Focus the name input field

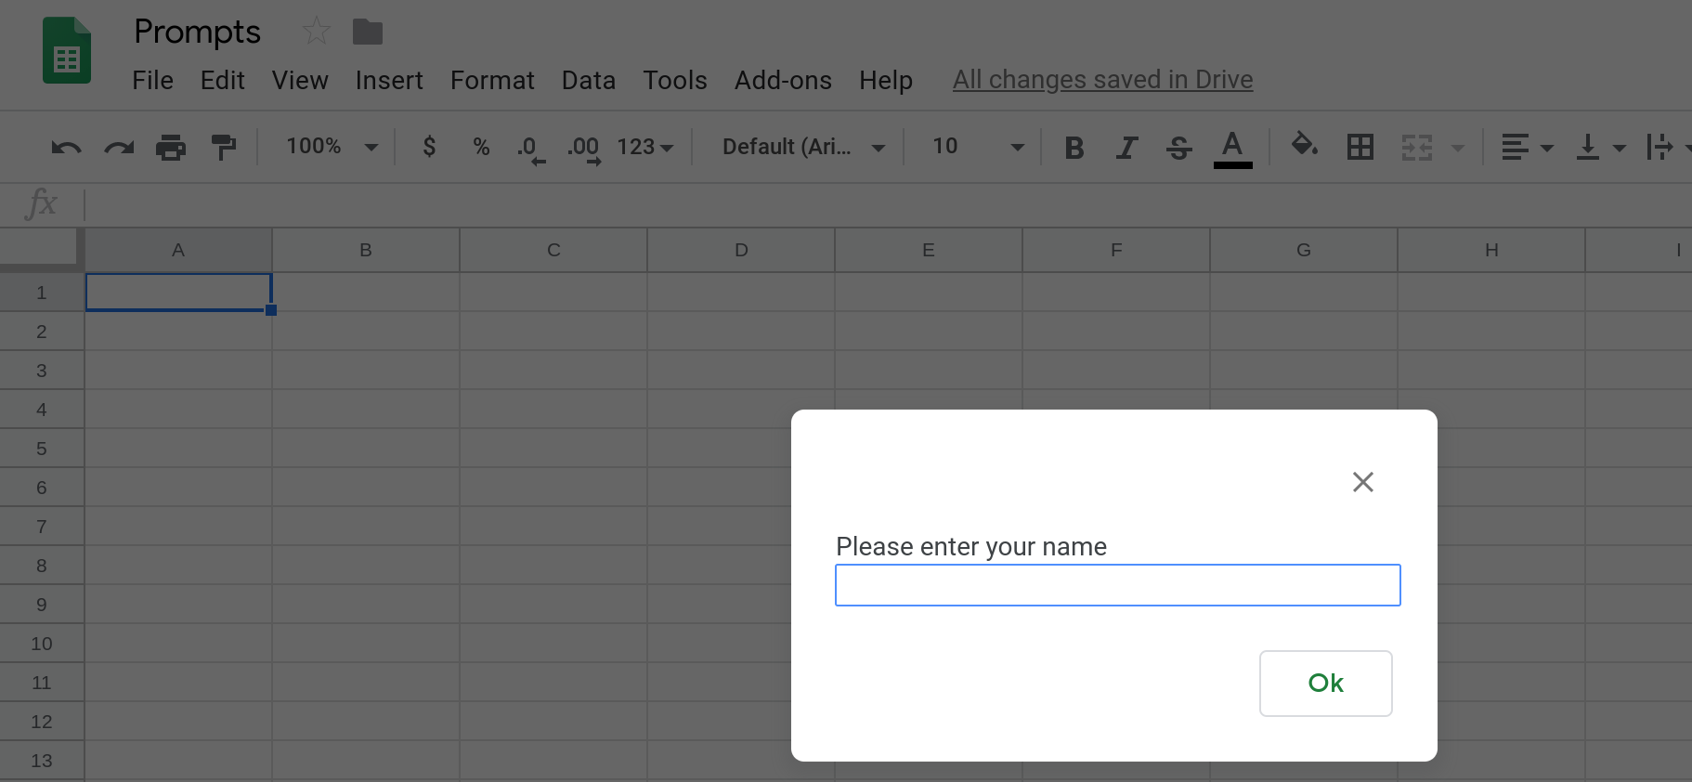click(x=1118, y=585)
